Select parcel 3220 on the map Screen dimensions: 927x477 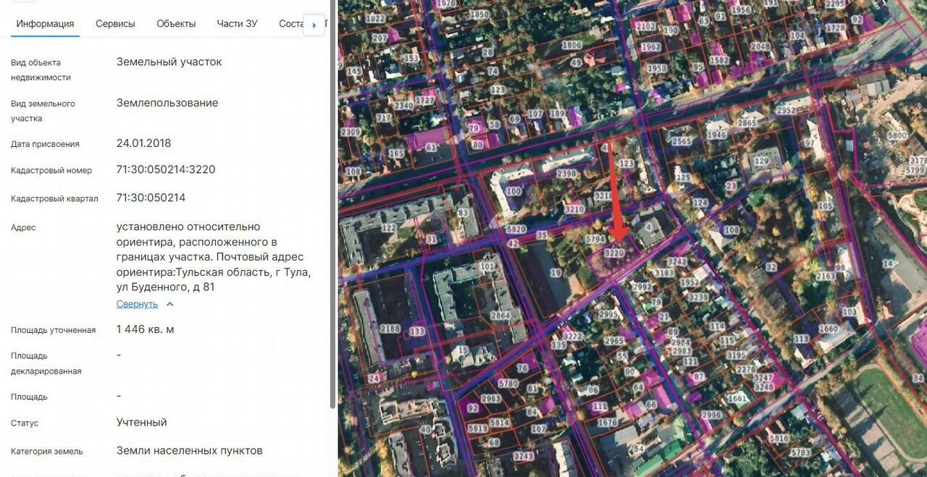pos(614,253)
